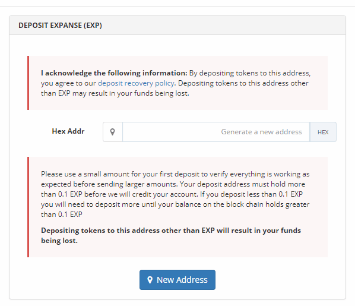Click the Hex Addr label
The width and height of the screenshot is (355, 306).
pos(68,131)
